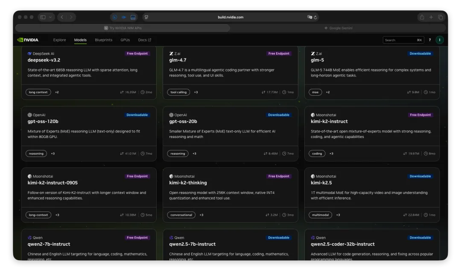Toggle the Safari sidebar icon
461x276 pixels.
[x=43, y=17]
